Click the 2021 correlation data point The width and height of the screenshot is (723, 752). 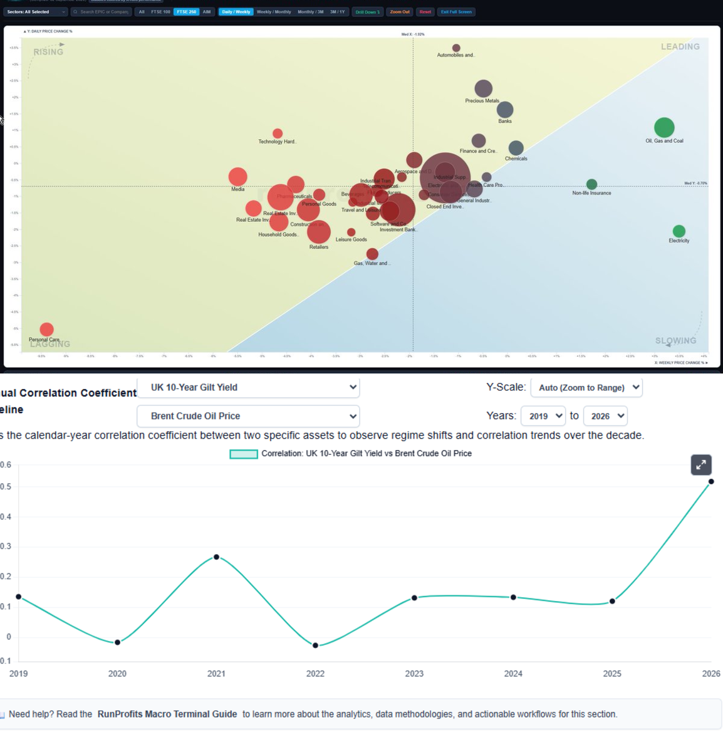pyautogui.click(x=216, y=557)
